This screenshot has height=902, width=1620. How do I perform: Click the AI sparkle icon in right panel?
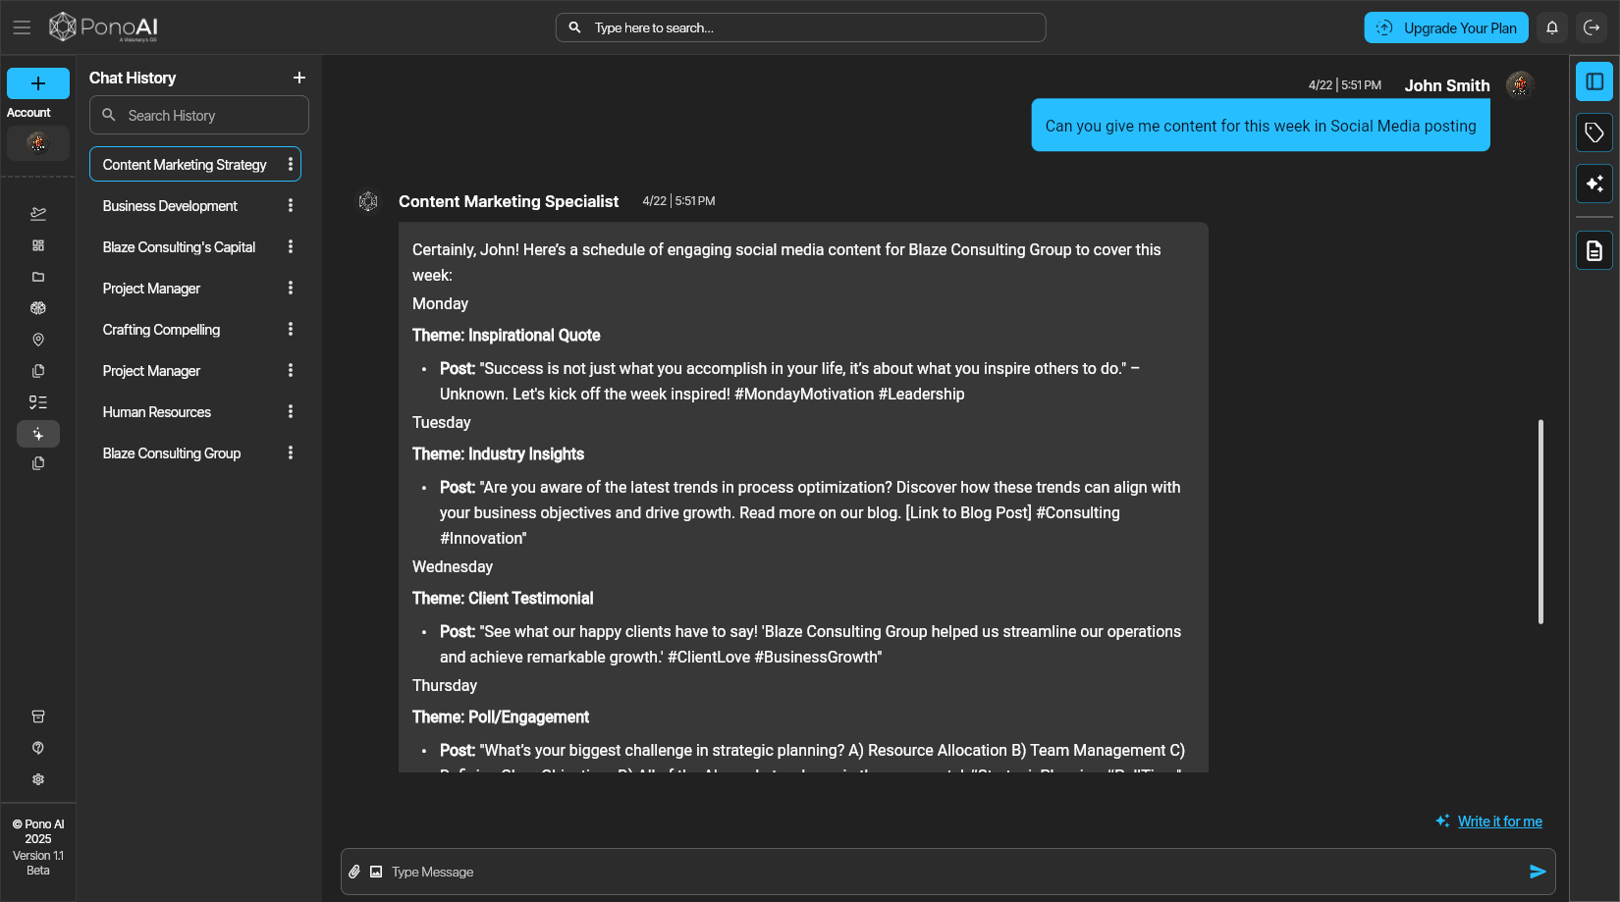tap(1594, 184)
